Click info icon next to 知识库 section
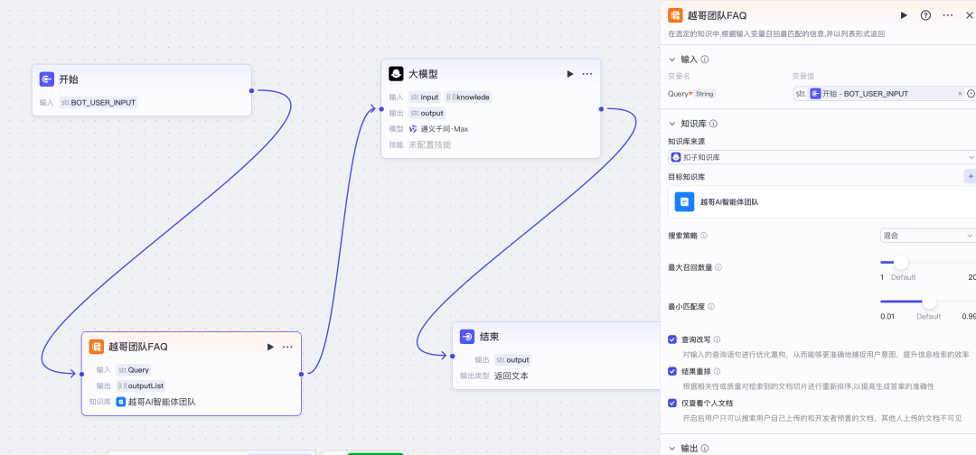The width and height of the screenshot is (976, 455). [x=713, y=124]
